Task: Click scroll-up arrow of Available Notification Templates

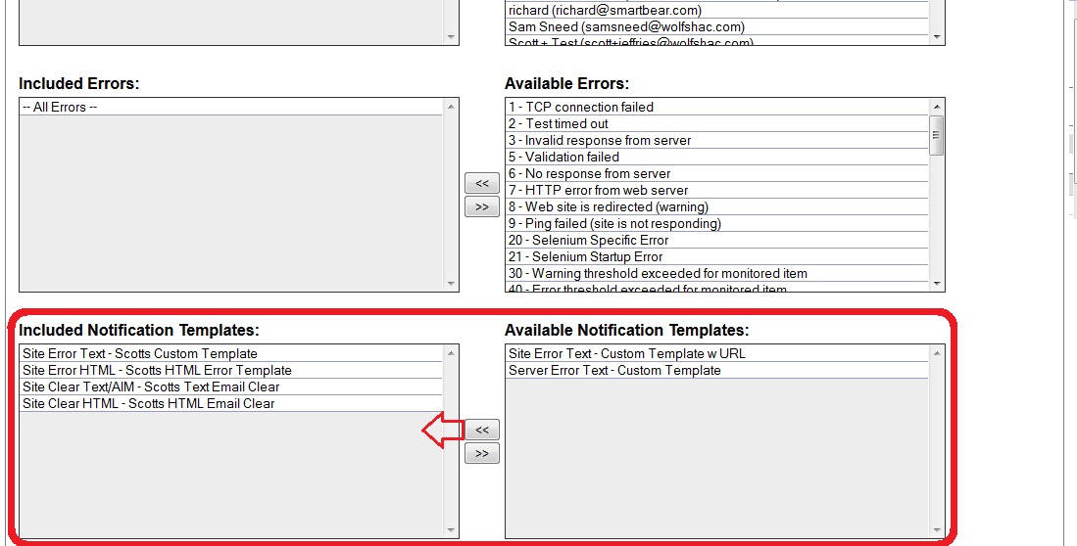Action: pyautogui.click(x=937, y=353)
